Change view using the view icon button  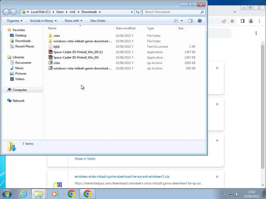[176, 21]
